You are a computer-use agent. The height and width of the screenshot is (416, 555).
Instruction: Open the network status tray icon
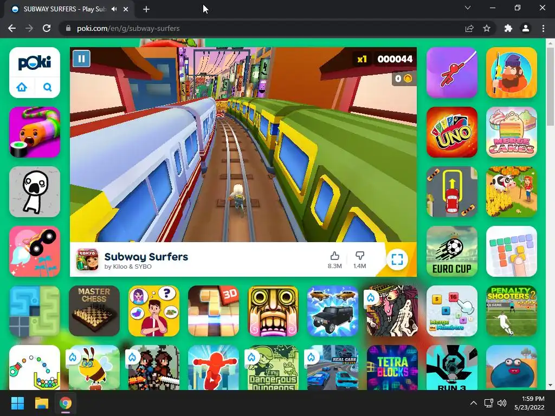[x=488, y=403]
